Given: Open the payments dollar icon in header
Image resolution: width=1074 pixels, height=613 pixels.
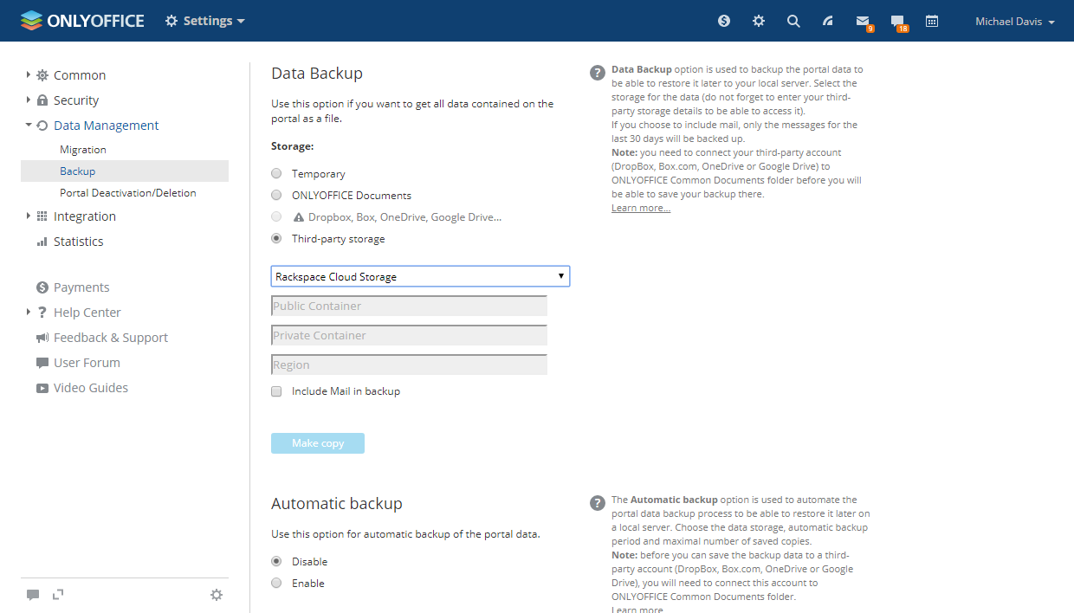Looking at the screenshot, I should pyautogui.click(x=724, y=21).
